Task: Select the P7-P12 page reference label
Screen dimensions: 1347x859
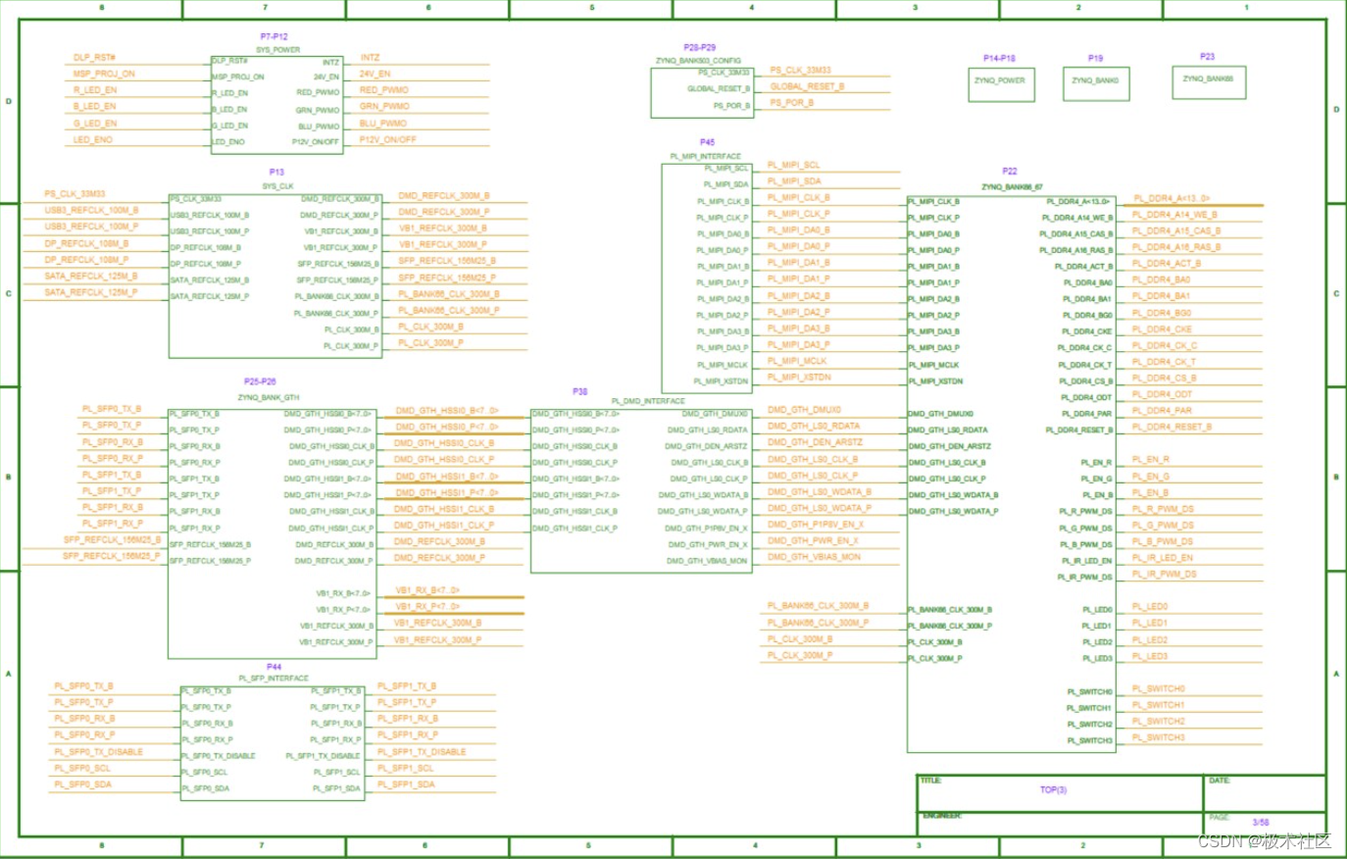Action: 274,36
